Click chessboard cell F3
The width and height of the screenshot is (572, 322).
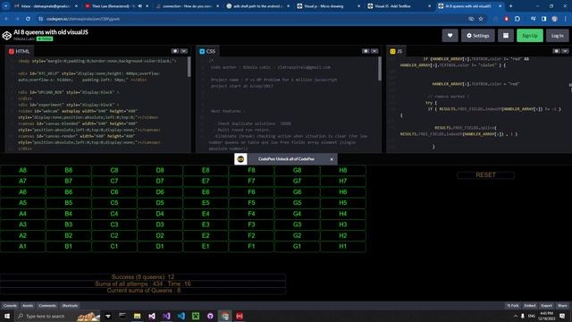click(x=251, y=225)
